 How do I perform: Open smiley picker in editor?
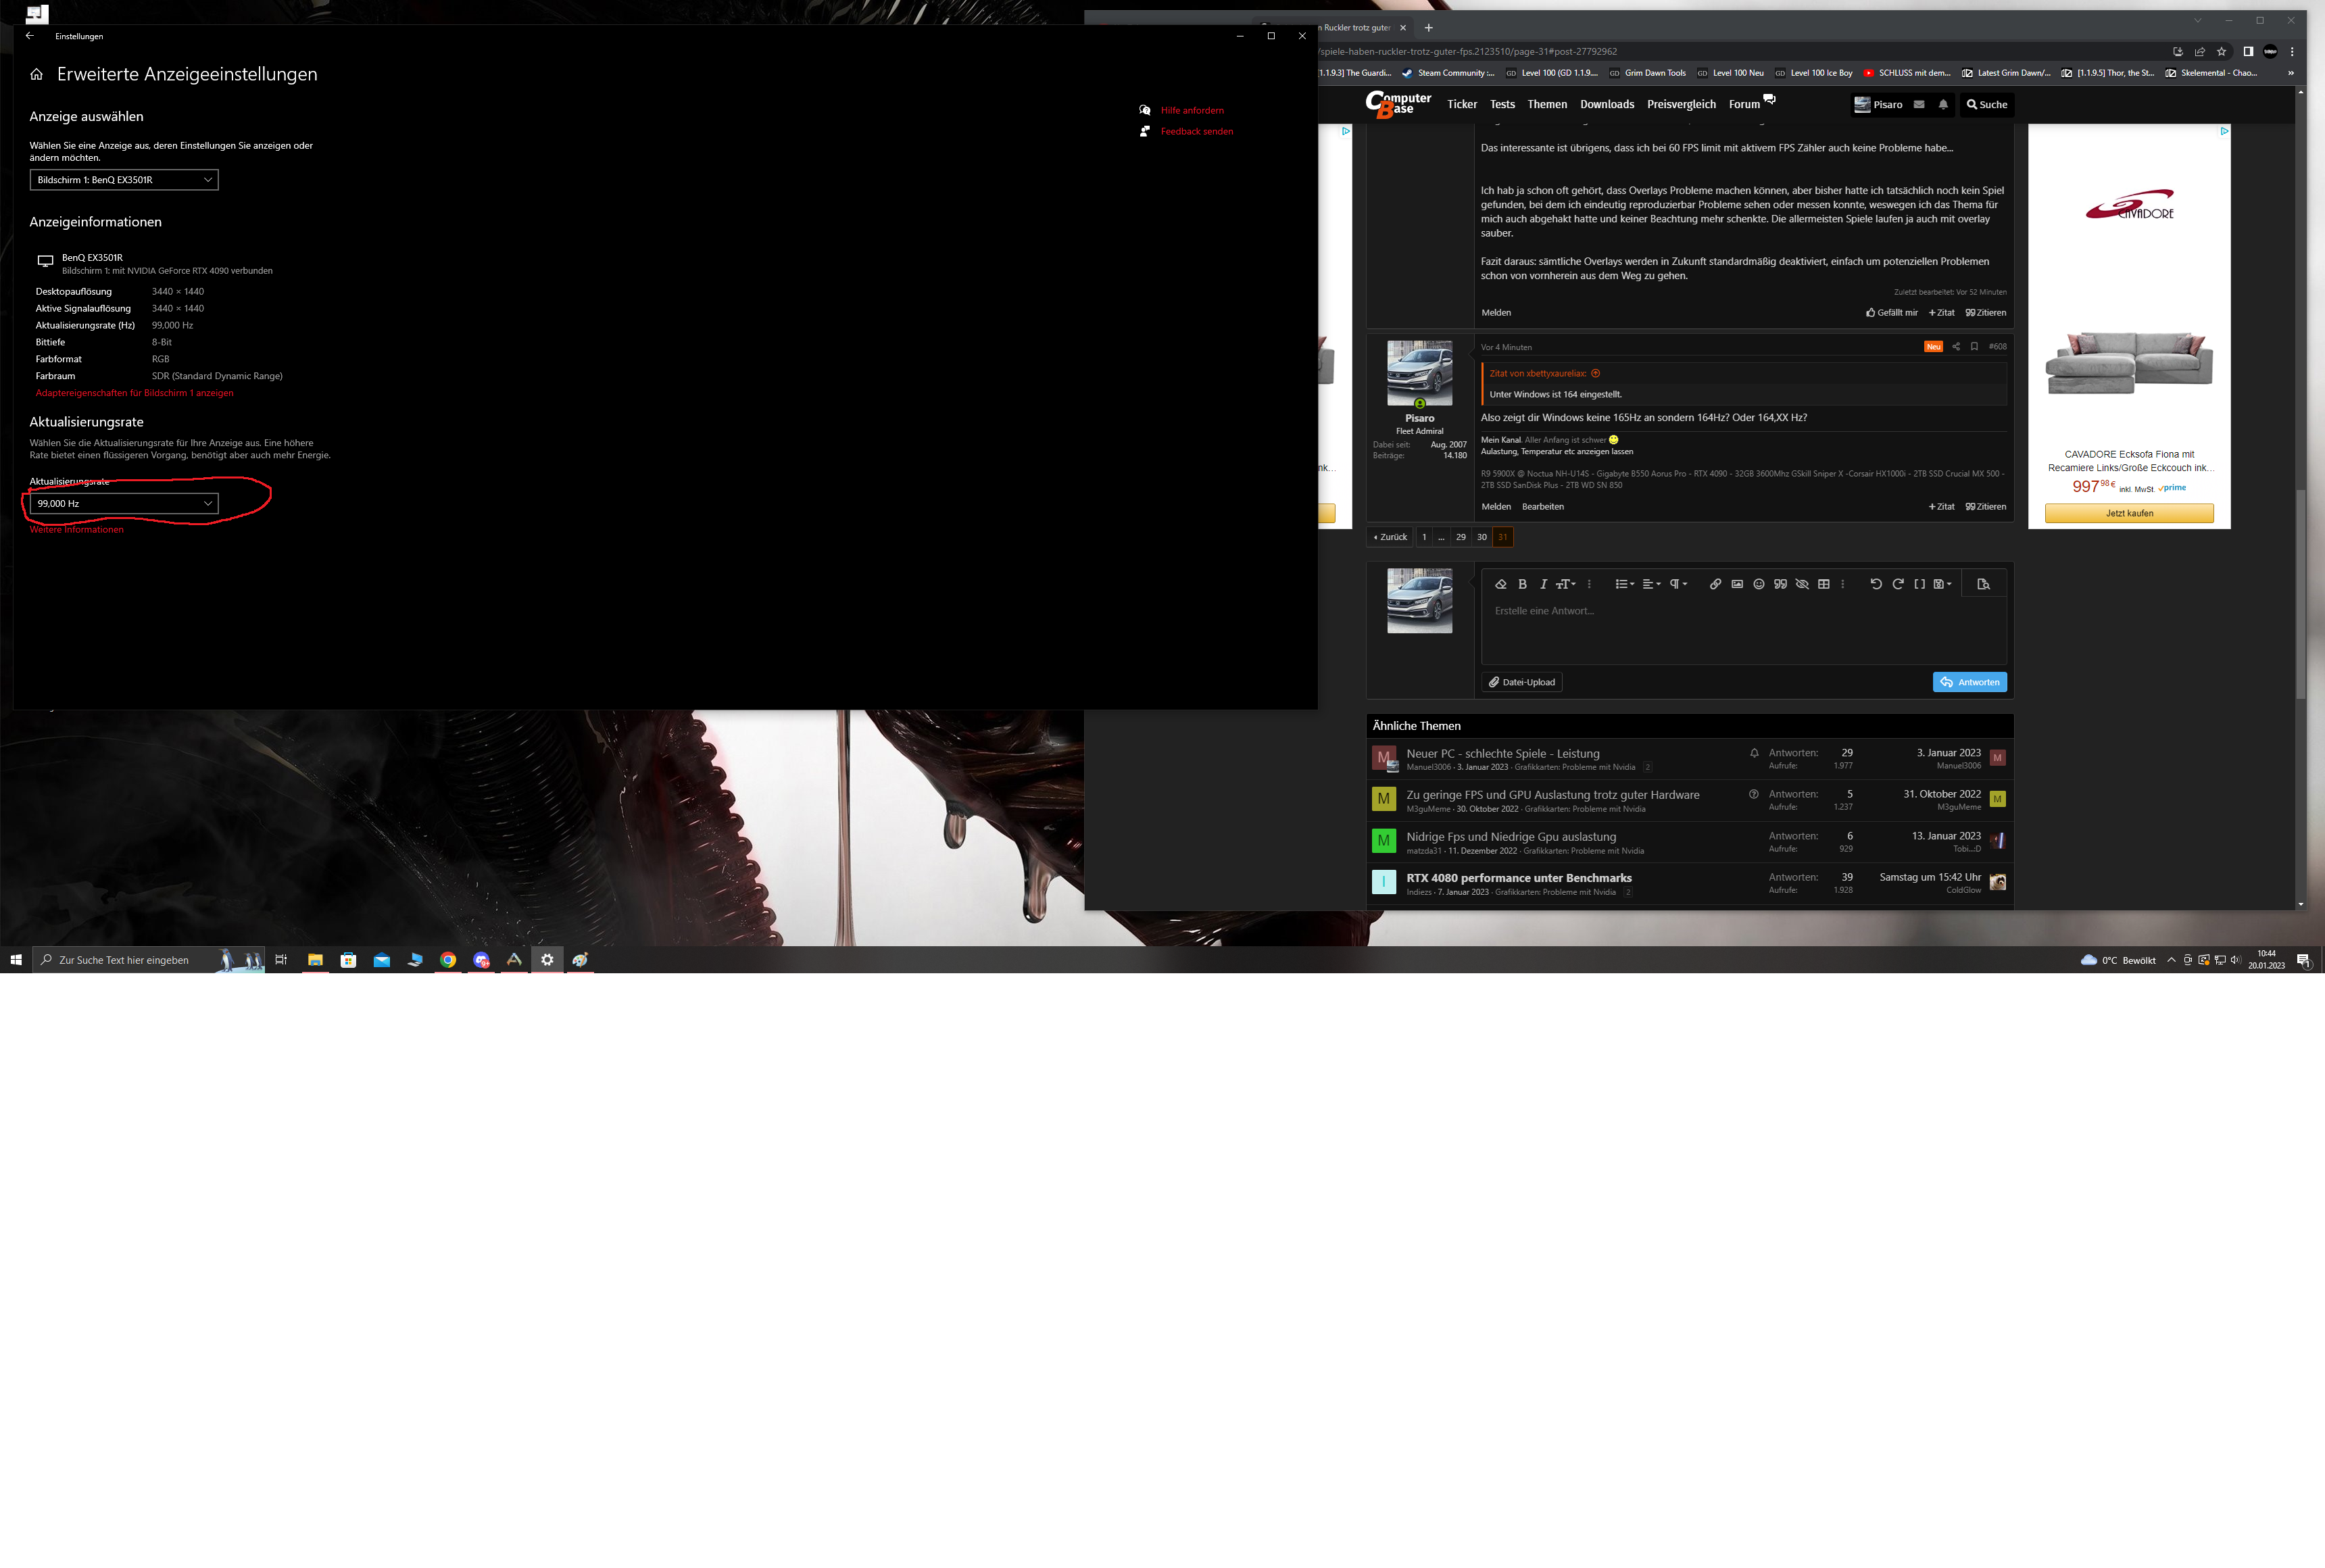[x=1758, y=584]
